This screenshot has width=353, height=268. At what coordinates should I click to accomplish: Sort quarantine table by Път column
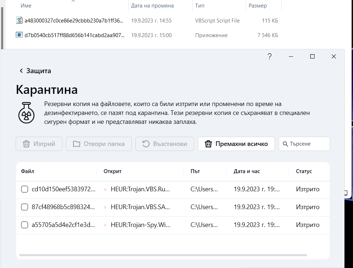[x=195, y=171]
